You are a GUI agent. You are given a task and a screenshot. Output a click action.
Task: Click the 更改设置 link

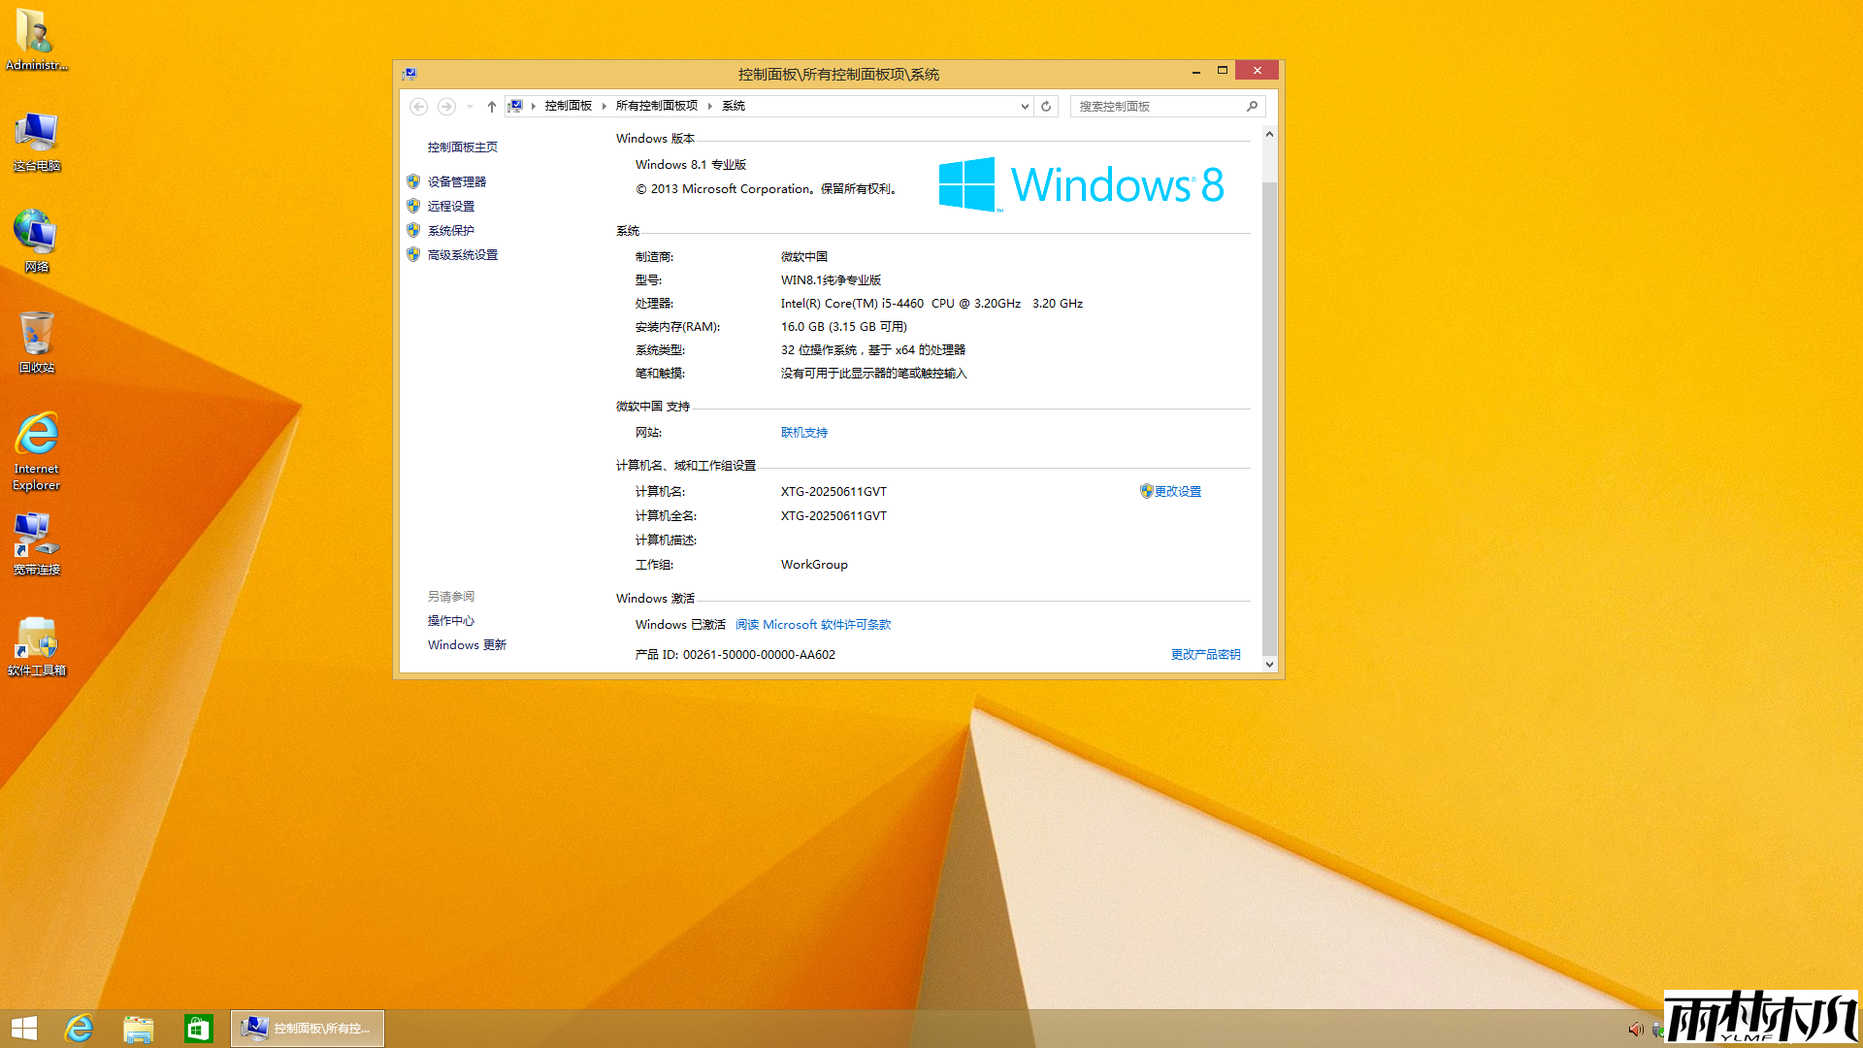point(1177,492)
